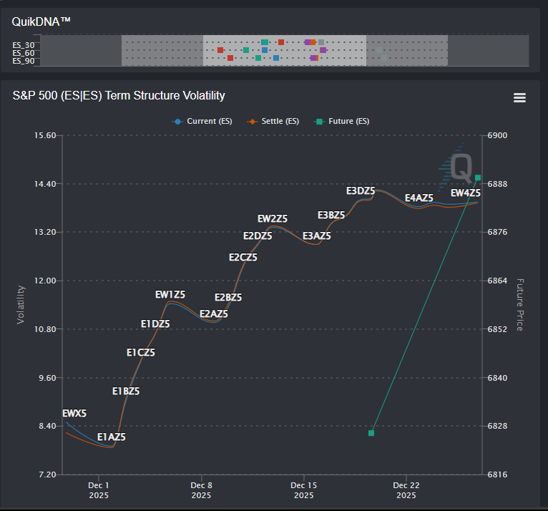The image size is (548, 511).
Task: Click the Dec 1 2025 axis date
Action: click(99, 490)
